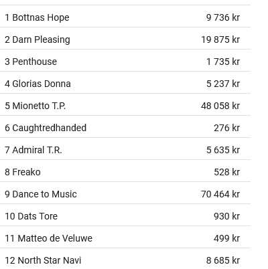Click the 276 kr amount
This screenshot has height=269, width=268.
click(x=226, y=128)
